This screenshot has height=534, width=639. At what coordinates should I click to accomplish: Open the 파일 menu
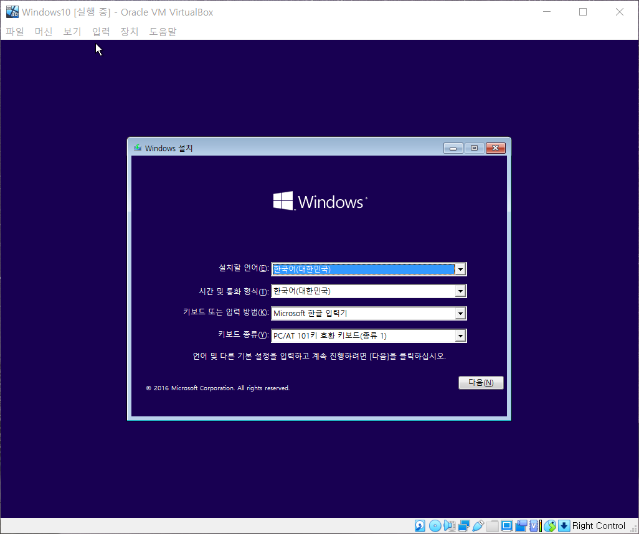15,31
